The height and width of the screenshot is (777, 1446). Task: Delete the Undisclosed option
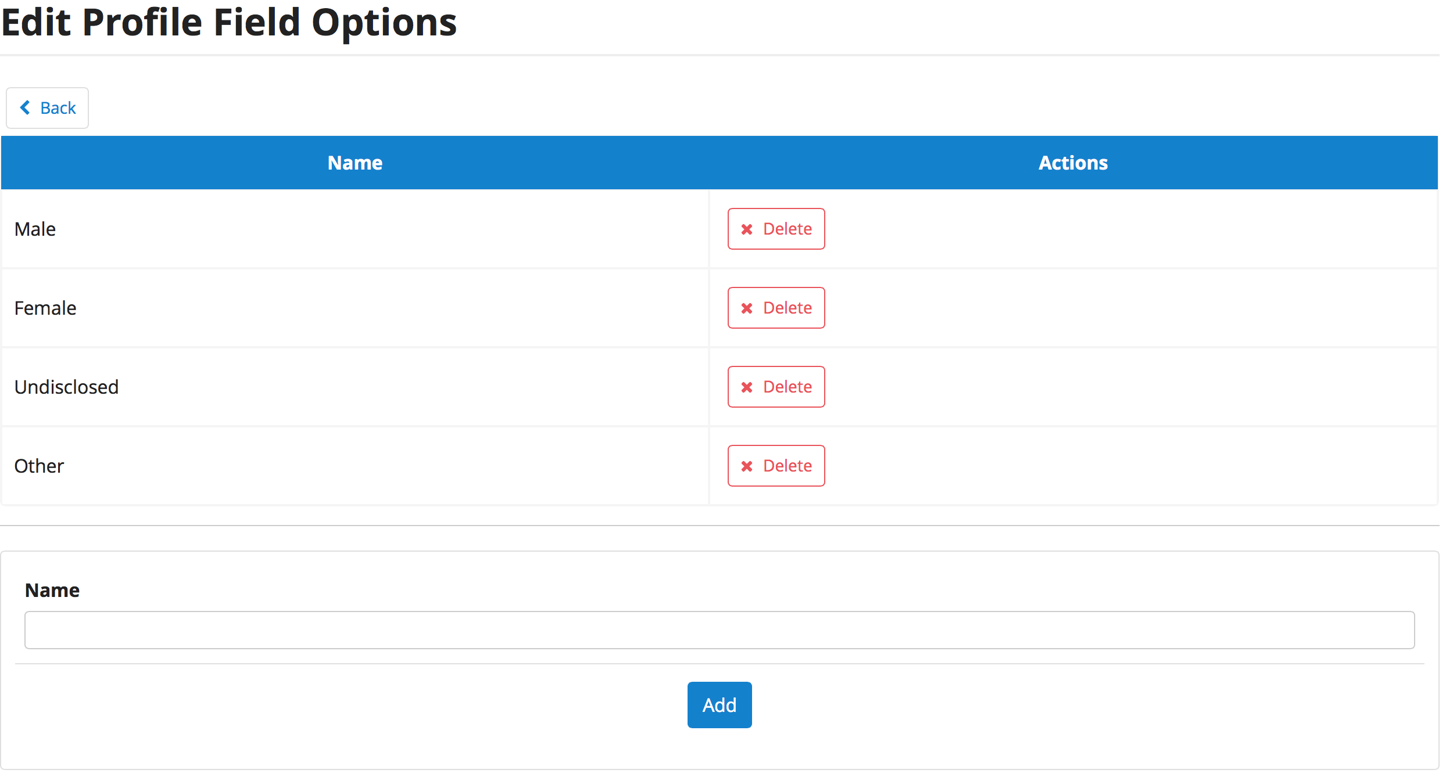click(x=776, y=387)
